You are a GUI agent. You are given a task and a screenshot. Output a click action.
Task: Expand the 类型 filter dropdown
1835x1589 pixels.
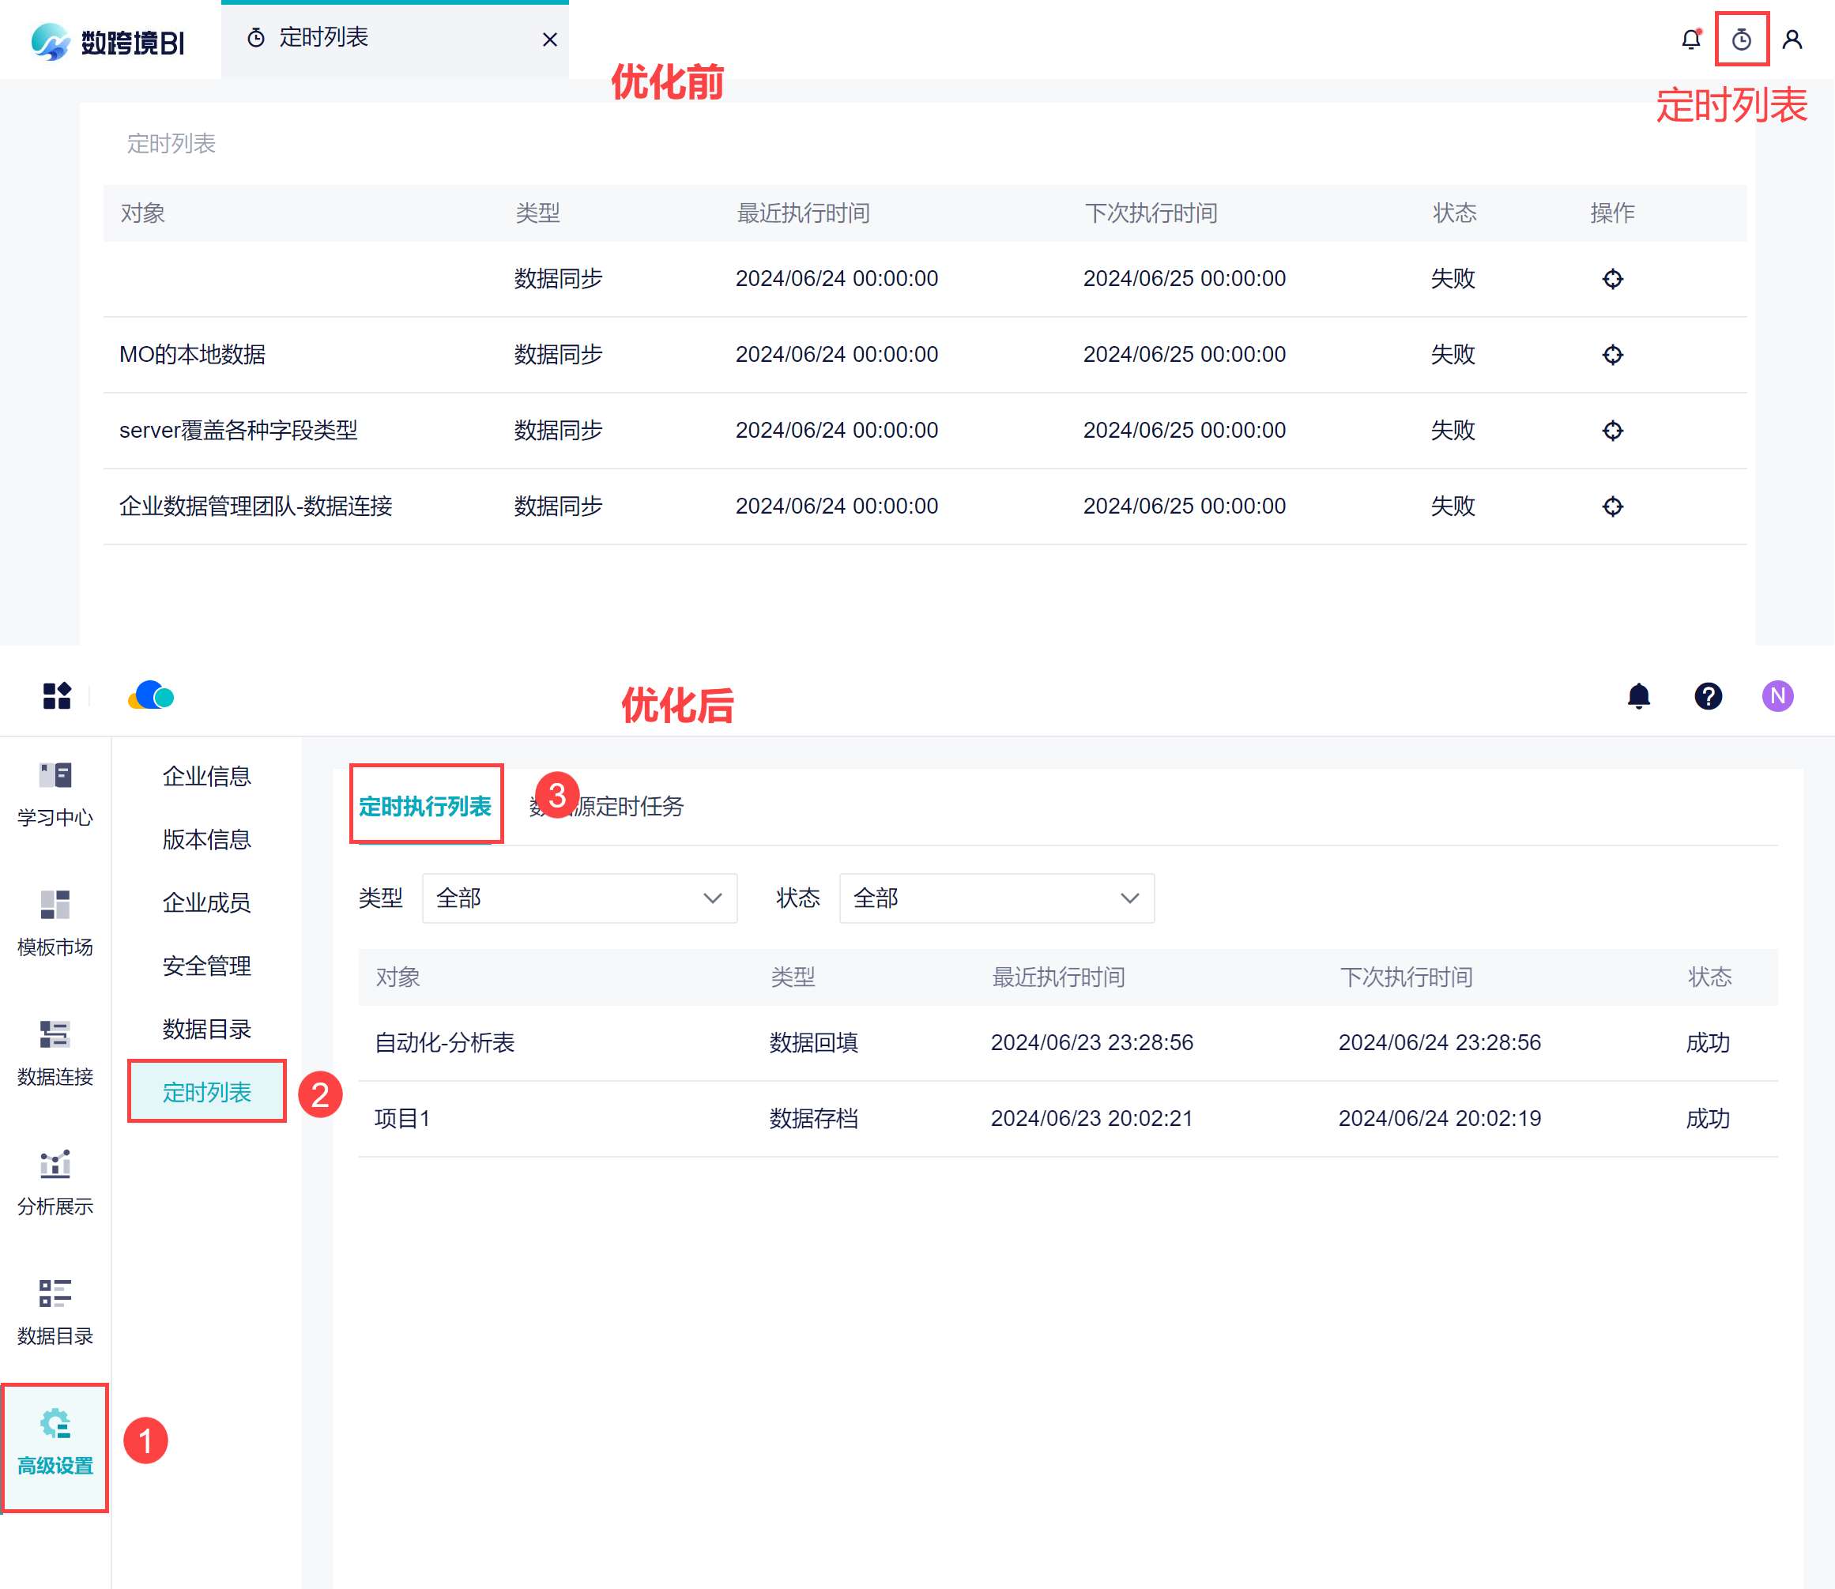click(579, 898)
